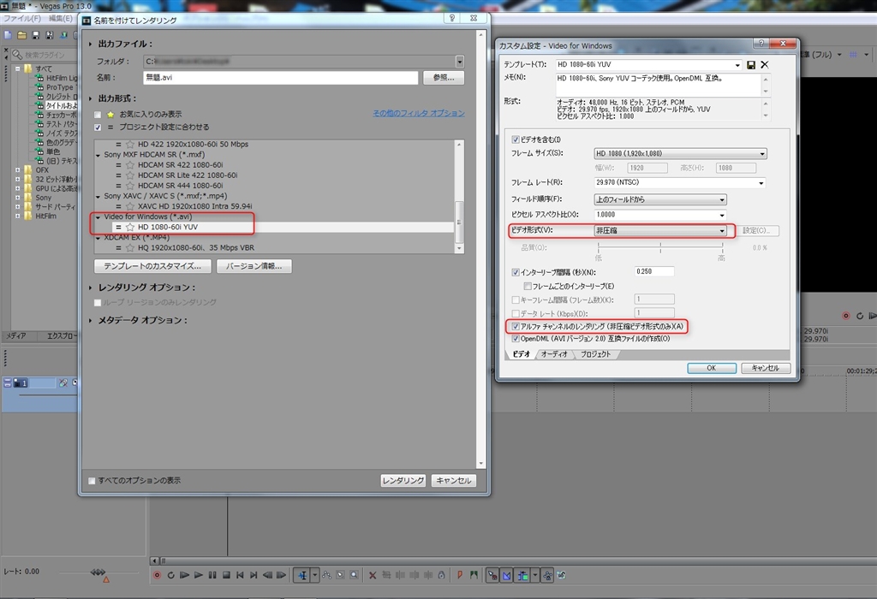Open the Pixel Aspect Ratio dropdown
The width and height of the screenshot is (877, 599).
point(722,215)
